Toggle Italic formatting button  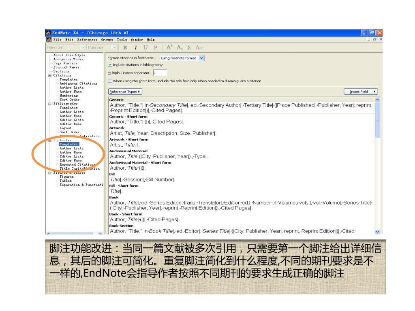(135, 48)
